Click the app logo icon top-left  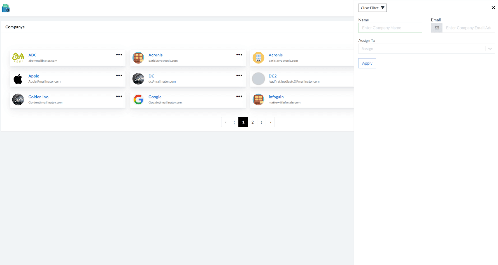(x=6, y=8)
